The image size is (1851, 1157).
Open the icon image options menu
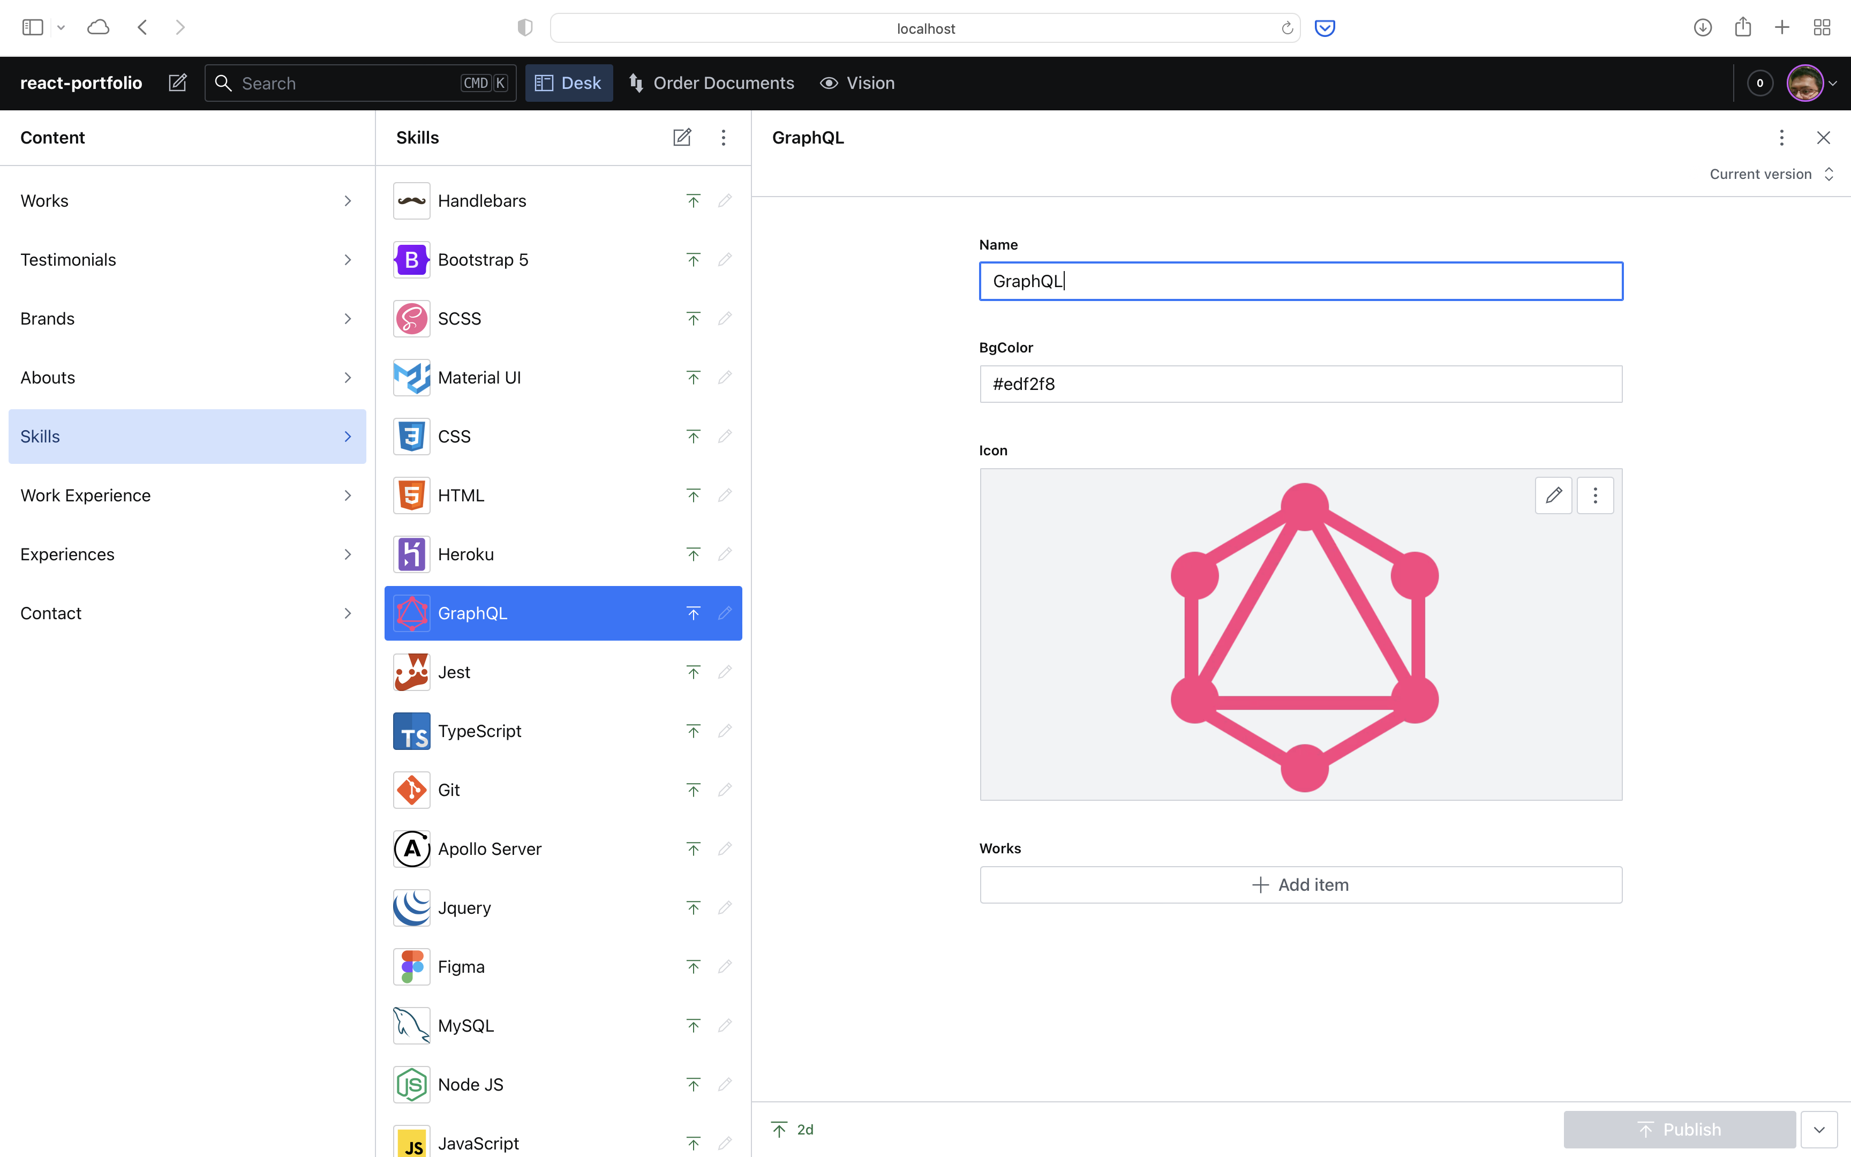pos(1596,495)
